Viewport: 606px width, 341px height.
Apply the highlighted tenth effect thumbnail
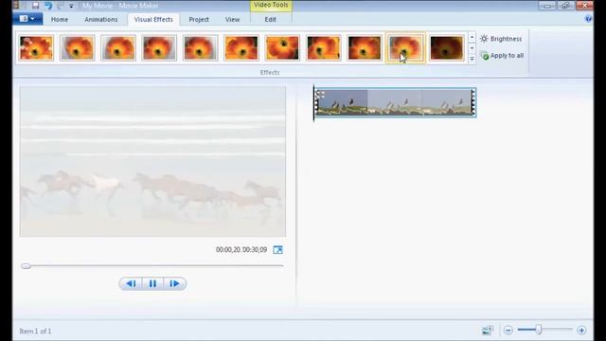tap(405, 47)
